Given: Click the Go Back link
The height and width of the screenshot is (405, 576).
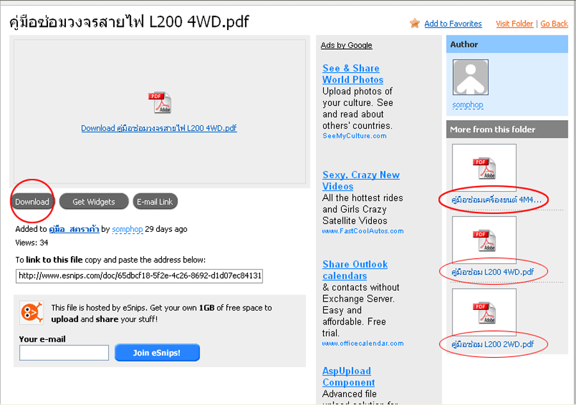Looking at the screenshot, I should click(554, 24).
